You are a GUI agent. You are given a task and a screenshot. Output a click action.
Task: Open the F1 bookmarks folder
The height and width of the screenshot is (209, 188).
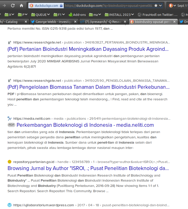tap(59, 15)
